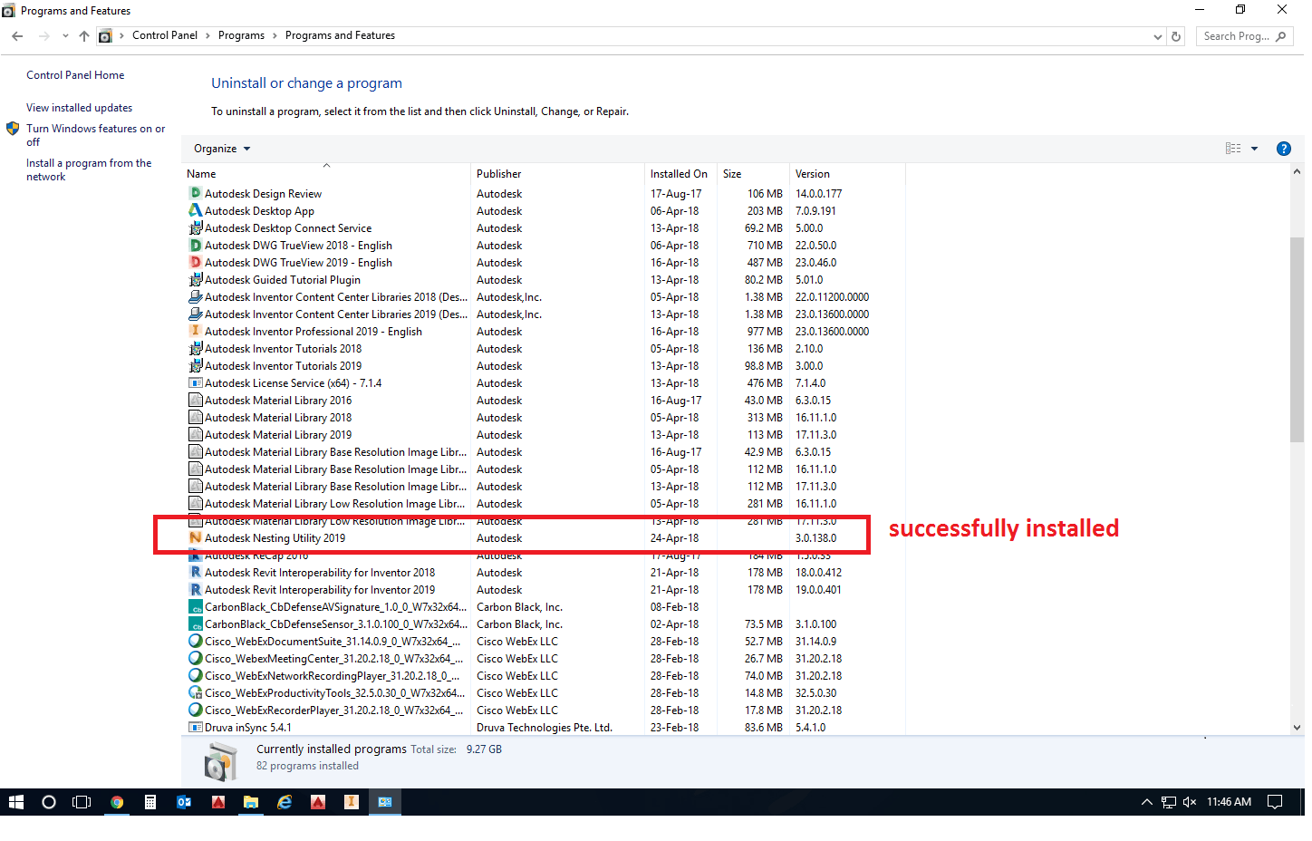Click the Revit Interoperability for Inventor 2019 icon
The height and width of the screenshot is (841, 1312).
195,589
